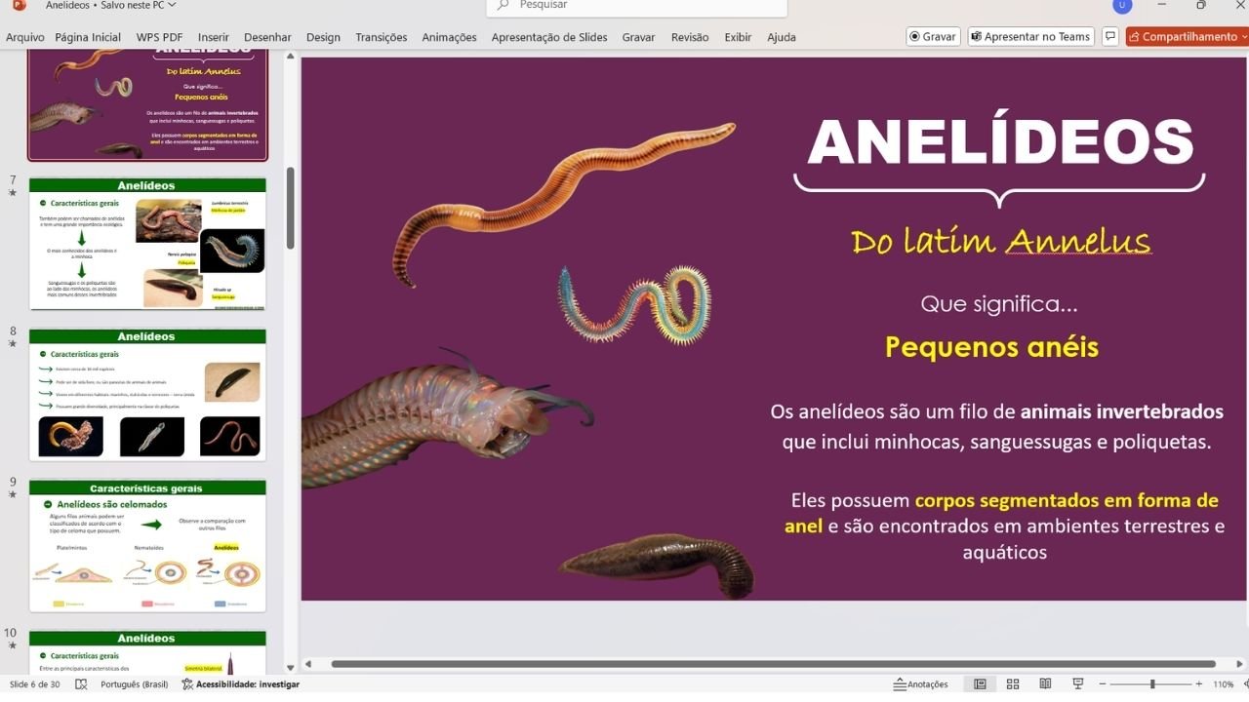Open the Arquivo menu
The width and height of the screenshot is (1249, 702).
click(x=24, y=37)
